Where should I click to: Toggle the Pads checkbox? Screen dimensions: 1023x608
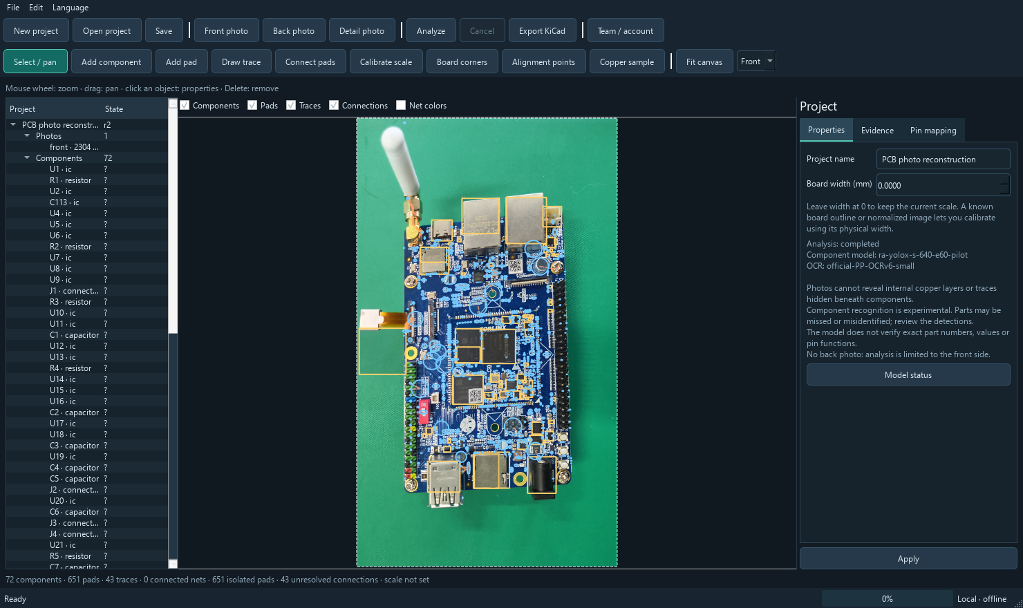point(252,106)
